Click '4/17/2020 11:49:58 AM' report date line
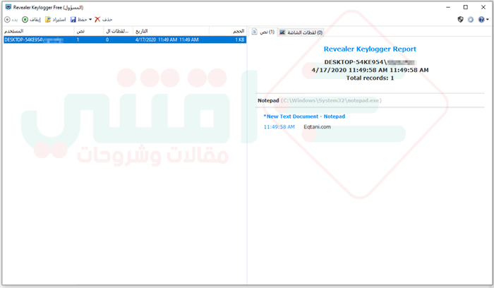The image size is (494, 288). pos(370,70)
